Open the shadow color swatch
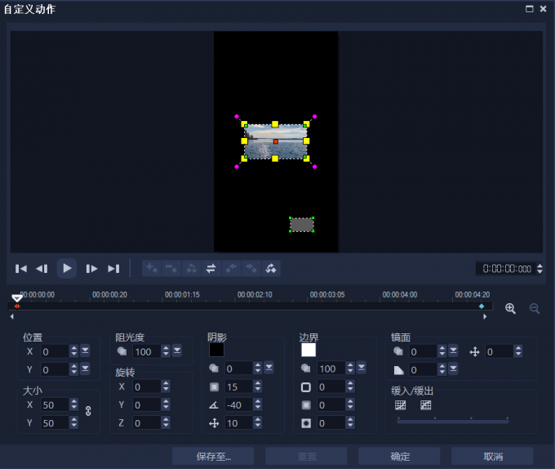Viewport: 555px width, 469px height. (216, 350)
